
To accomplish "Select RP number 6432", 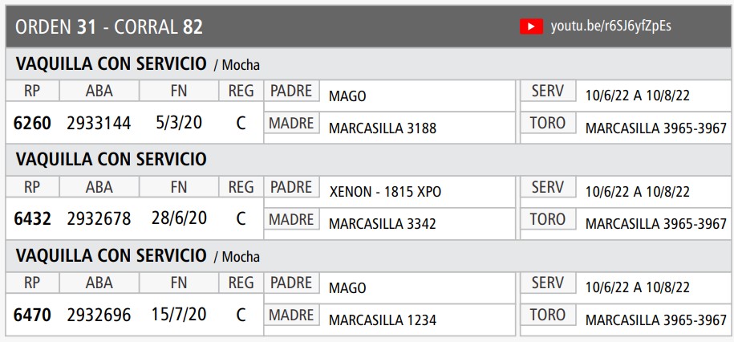I will tap(32, 219).
